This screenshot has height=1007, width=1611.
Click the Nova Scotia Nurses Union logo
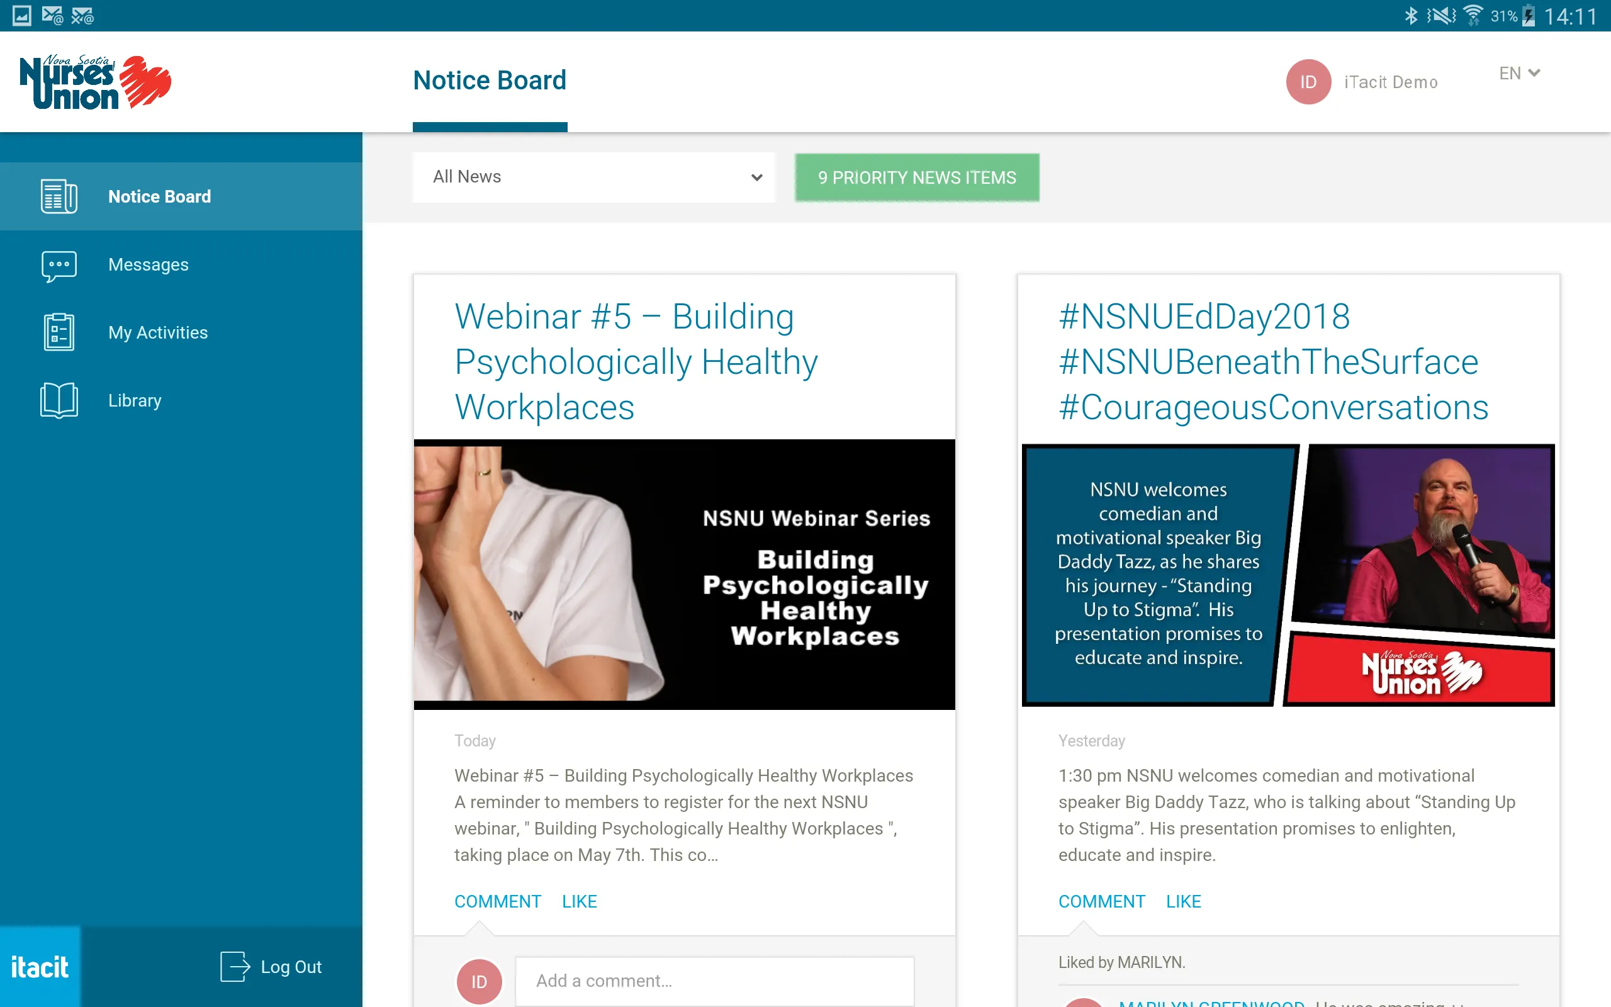click(x=95, y=82)
